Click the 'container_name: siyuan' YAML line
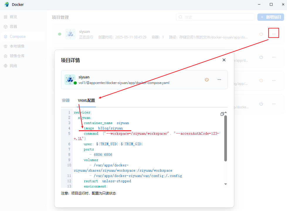The image size is (287, 211). (106, 123)
